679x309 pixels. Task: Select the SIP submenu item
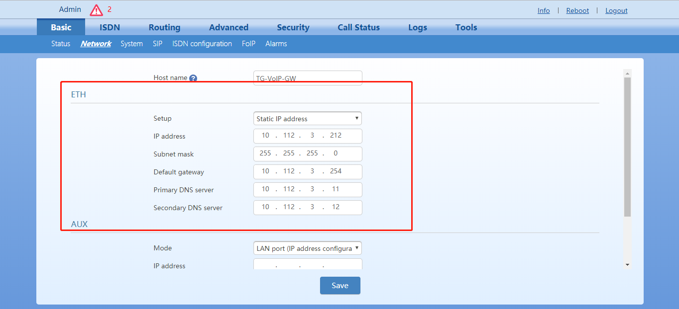(x=157, y=44)
